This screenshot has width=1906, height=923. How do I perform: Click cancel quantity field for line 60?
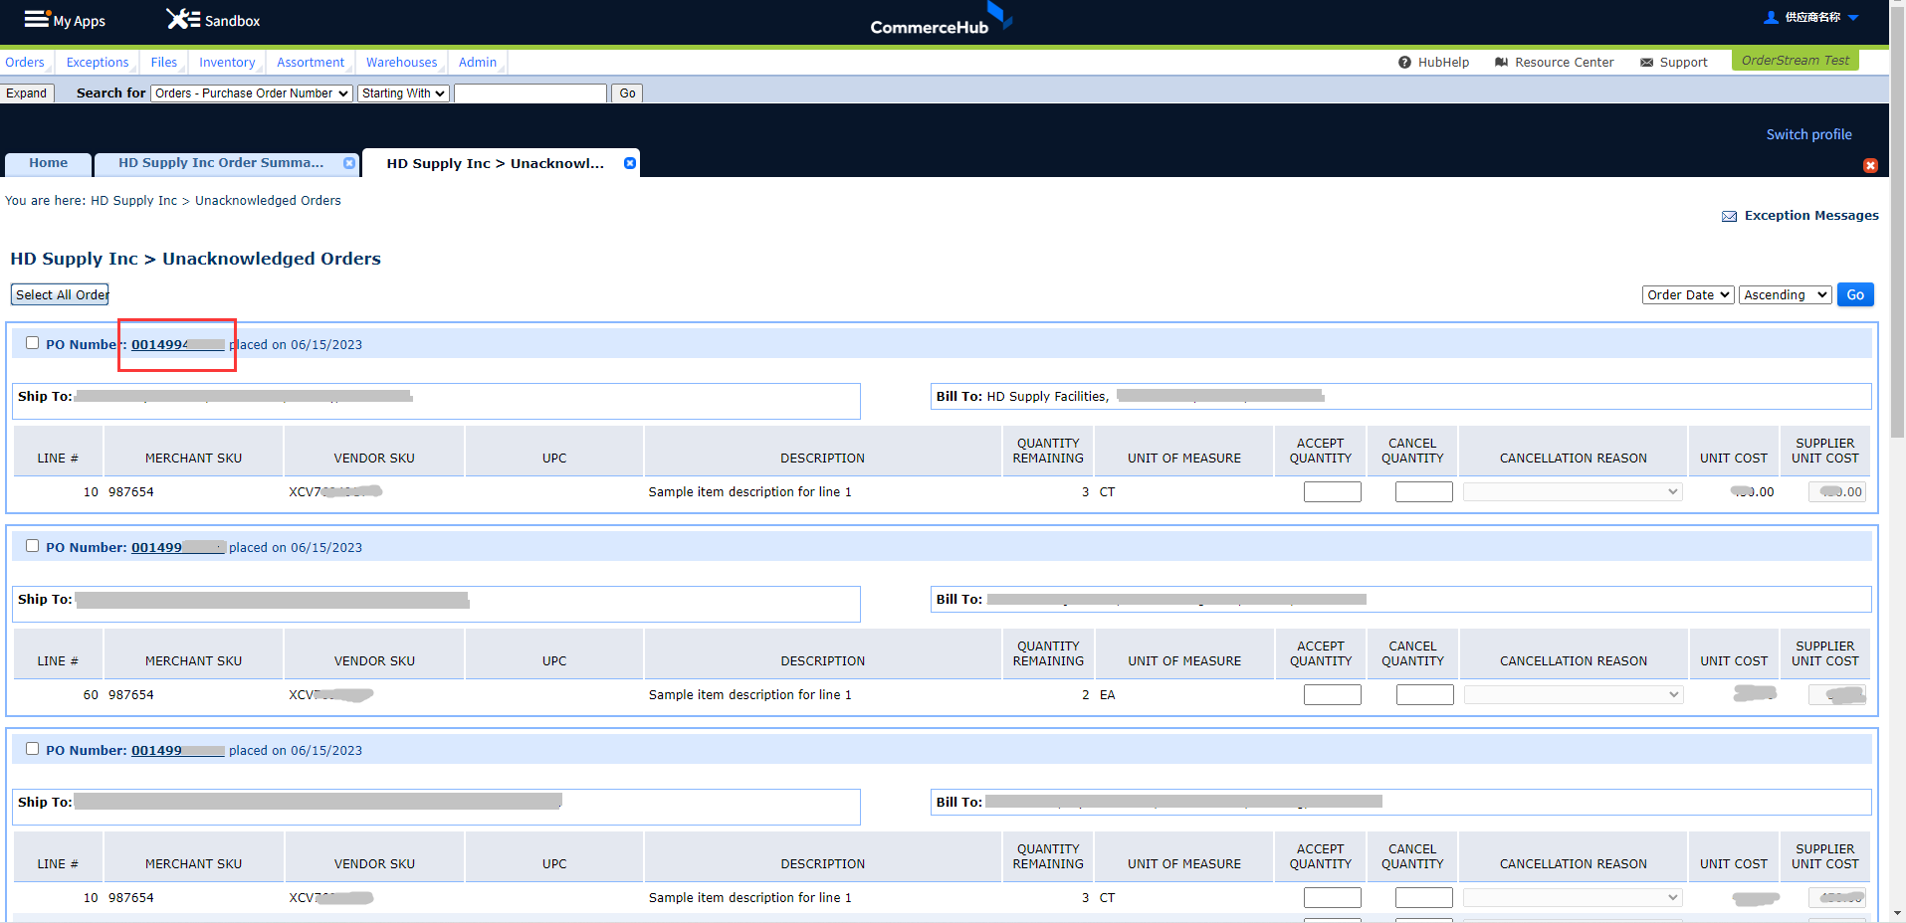click(x=1424, y=694)
